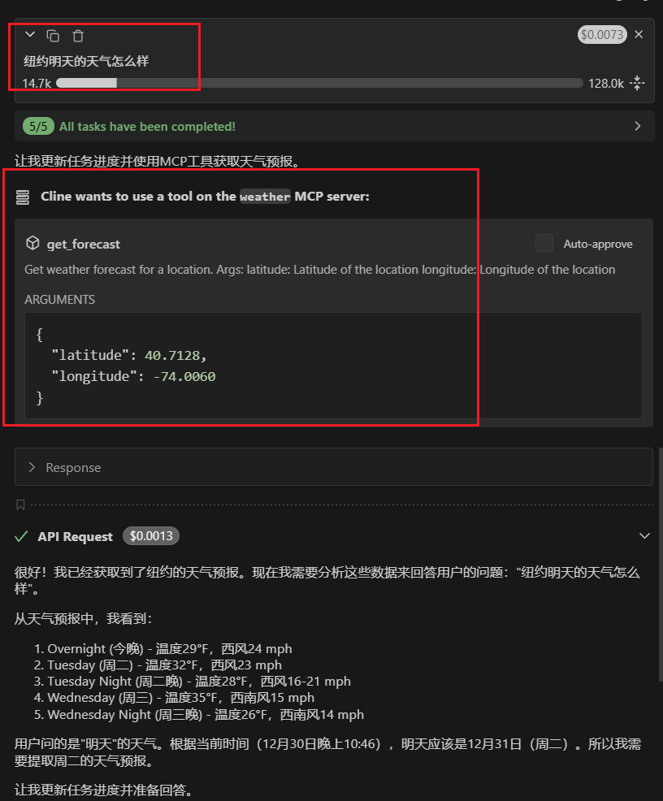Close the current task with the X icon

[639, 34]
